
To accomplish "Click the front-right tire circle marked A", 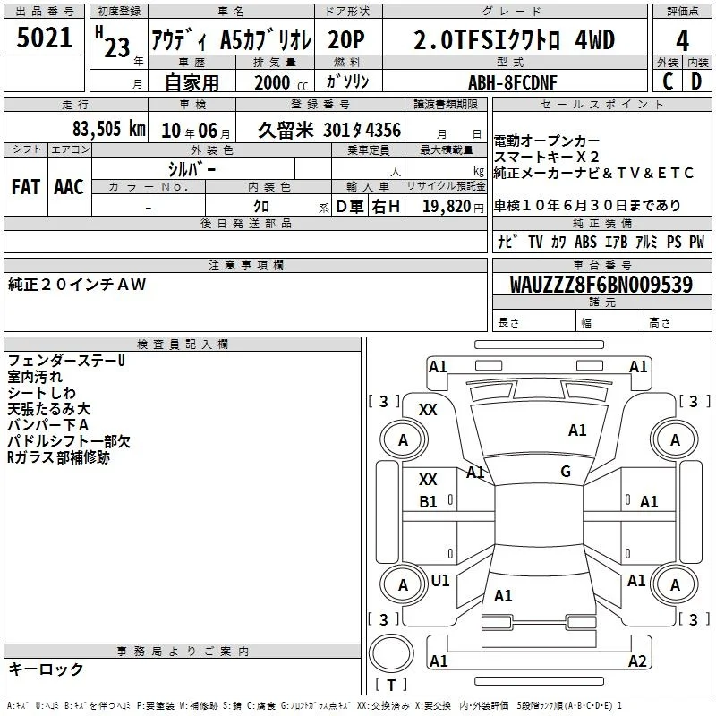I will pyautogui.click(x=675, y=440).
